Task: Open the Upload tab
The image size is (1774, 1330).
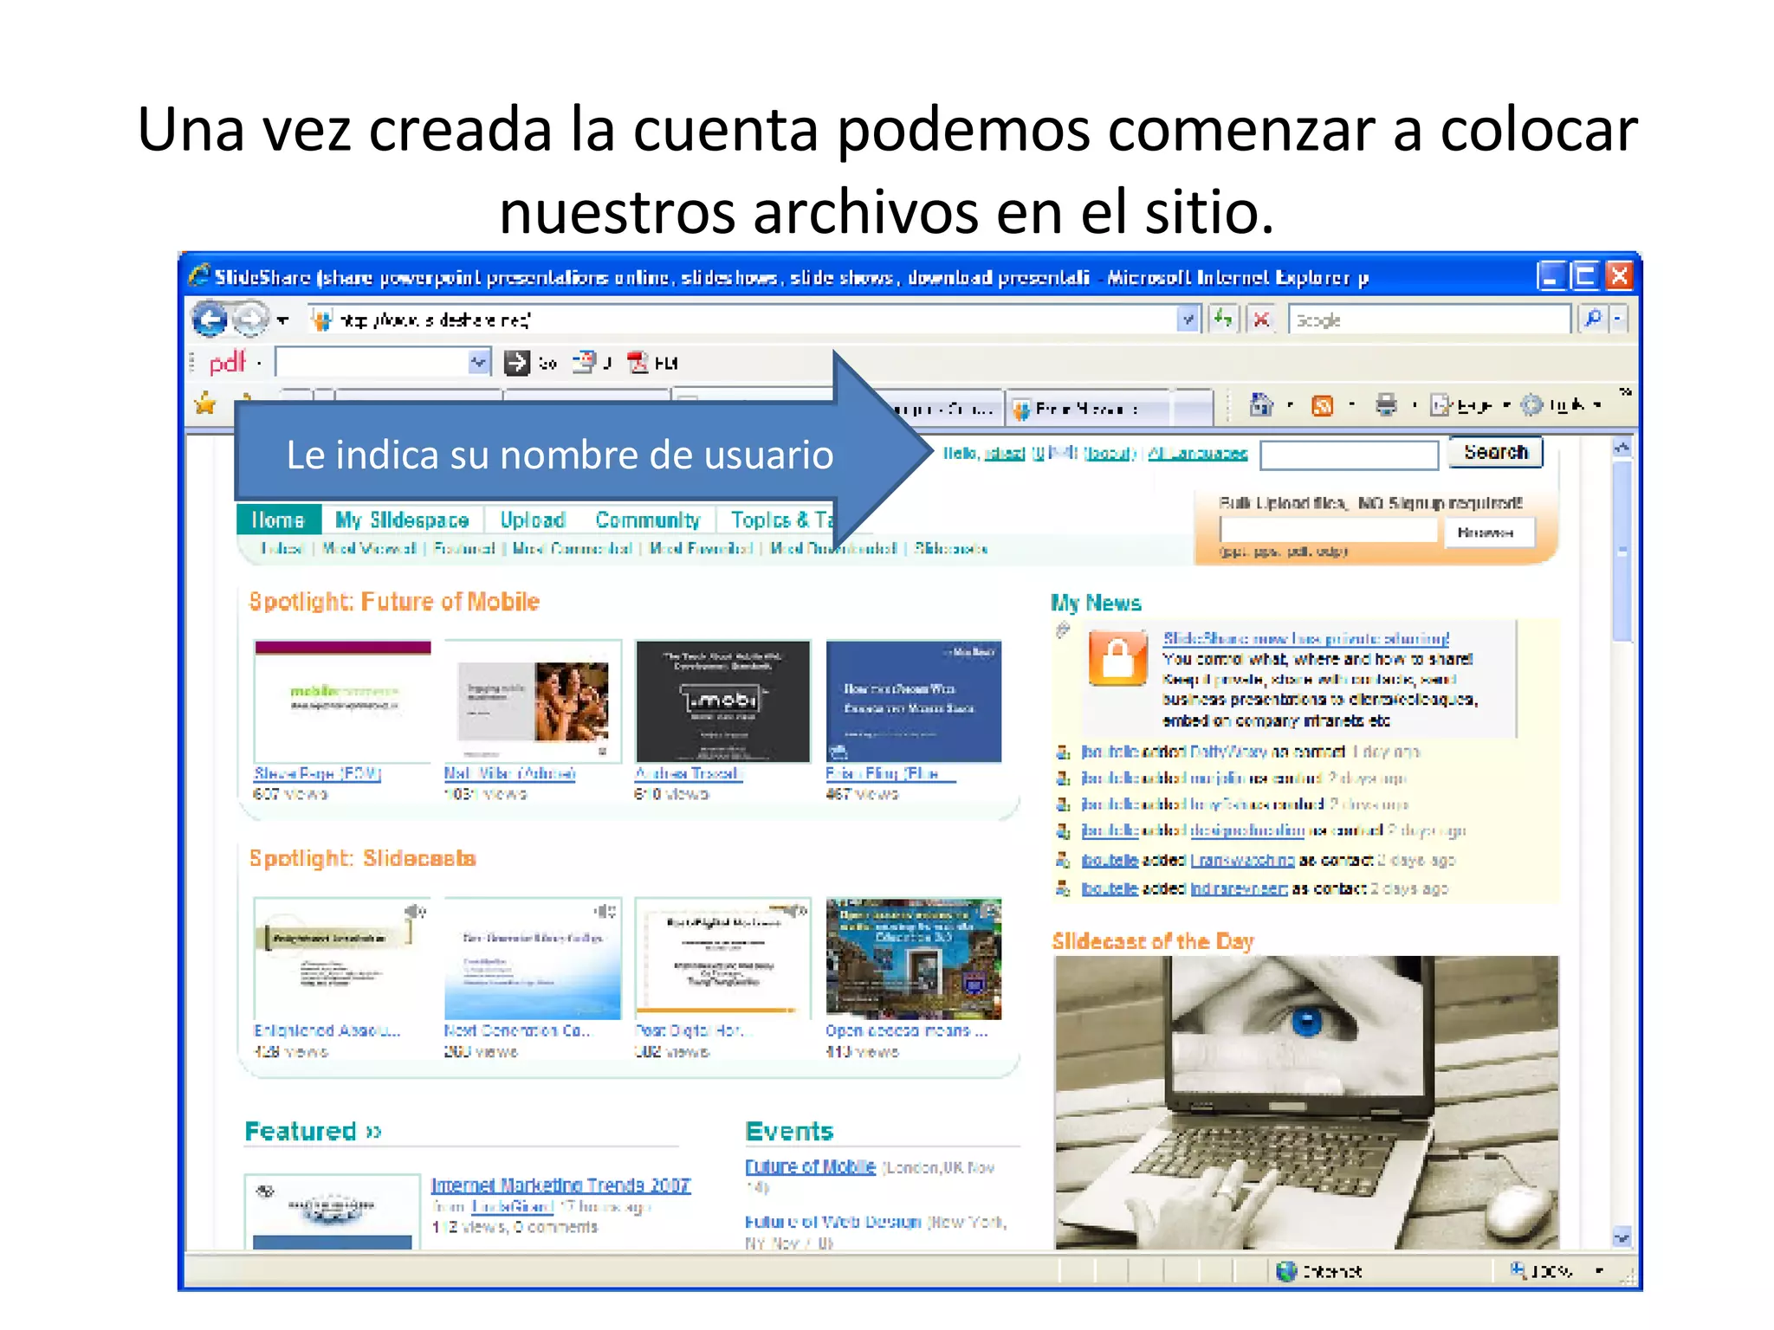Action: [533, 520]
